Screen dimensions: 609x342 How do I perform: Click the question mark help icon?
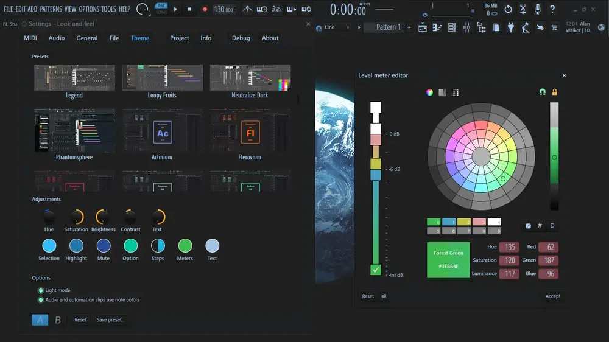(552, 9)
